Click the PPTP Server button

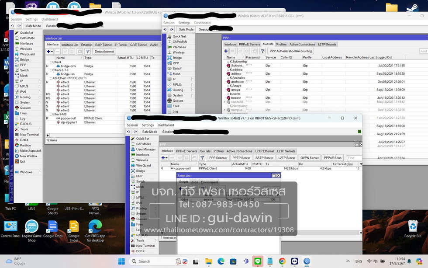tap(241, 158)
